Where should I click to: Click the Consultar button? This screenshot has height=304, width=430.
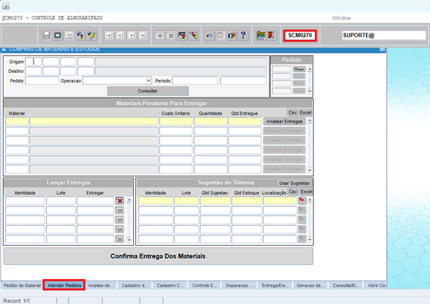click(147, 91)
